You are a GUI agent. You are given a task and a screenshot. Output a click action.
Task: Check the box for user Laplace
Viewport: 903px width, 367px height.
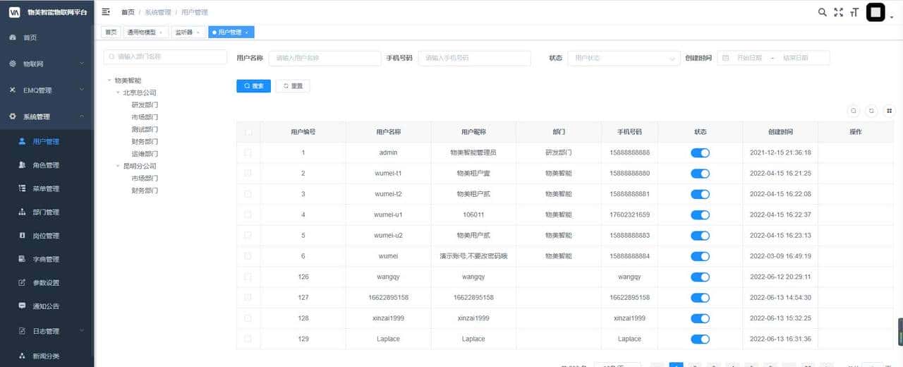(x=248, y=339)
